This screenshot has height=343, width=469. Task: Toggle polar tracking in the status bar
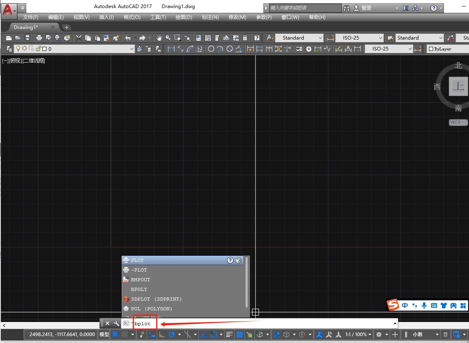pos(172,335)
